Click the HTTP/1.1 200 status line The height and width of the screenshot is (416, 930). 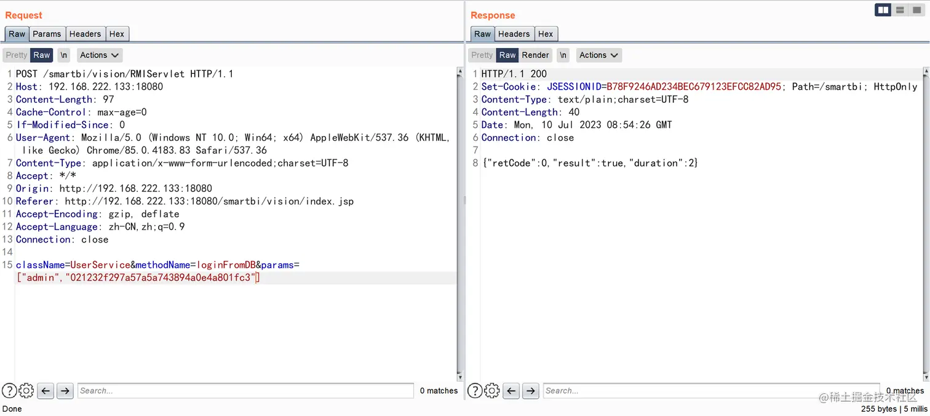[x=514, y=74]
